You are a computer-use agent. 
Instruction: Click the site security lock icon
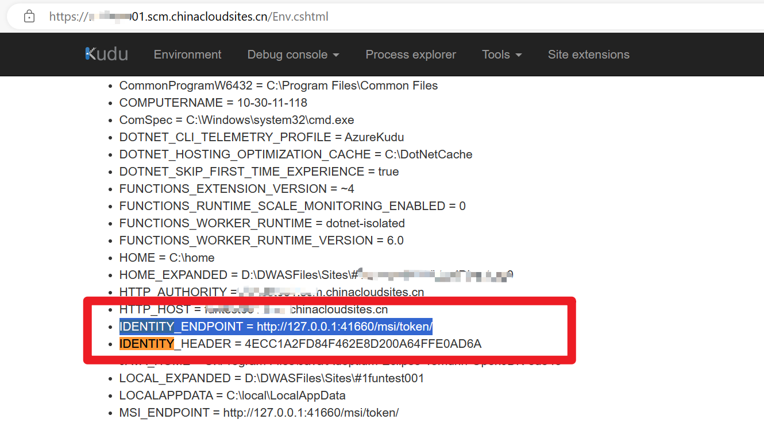tap(29, 17)
